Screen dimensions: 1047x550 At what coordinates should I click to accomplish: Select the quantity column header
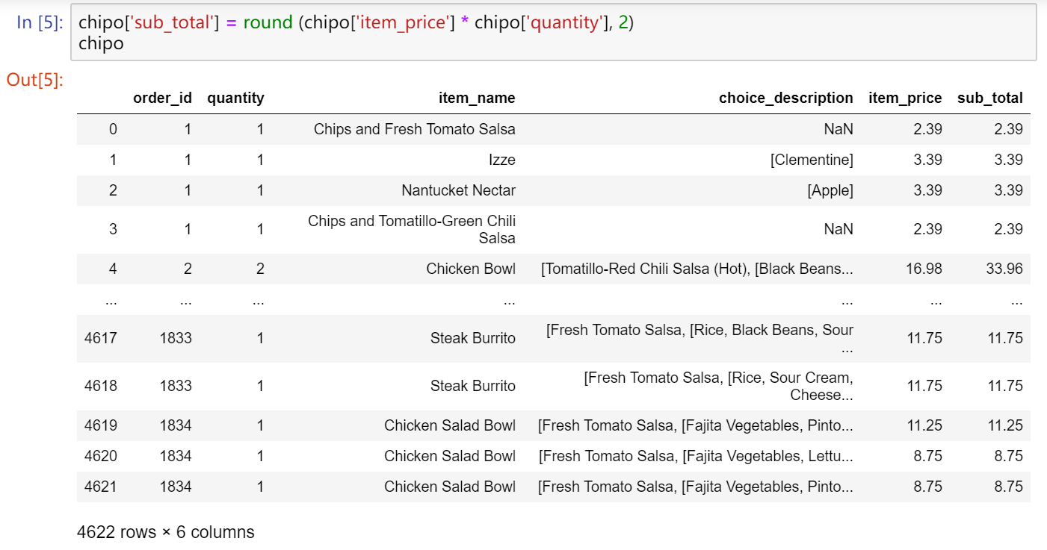235,98
